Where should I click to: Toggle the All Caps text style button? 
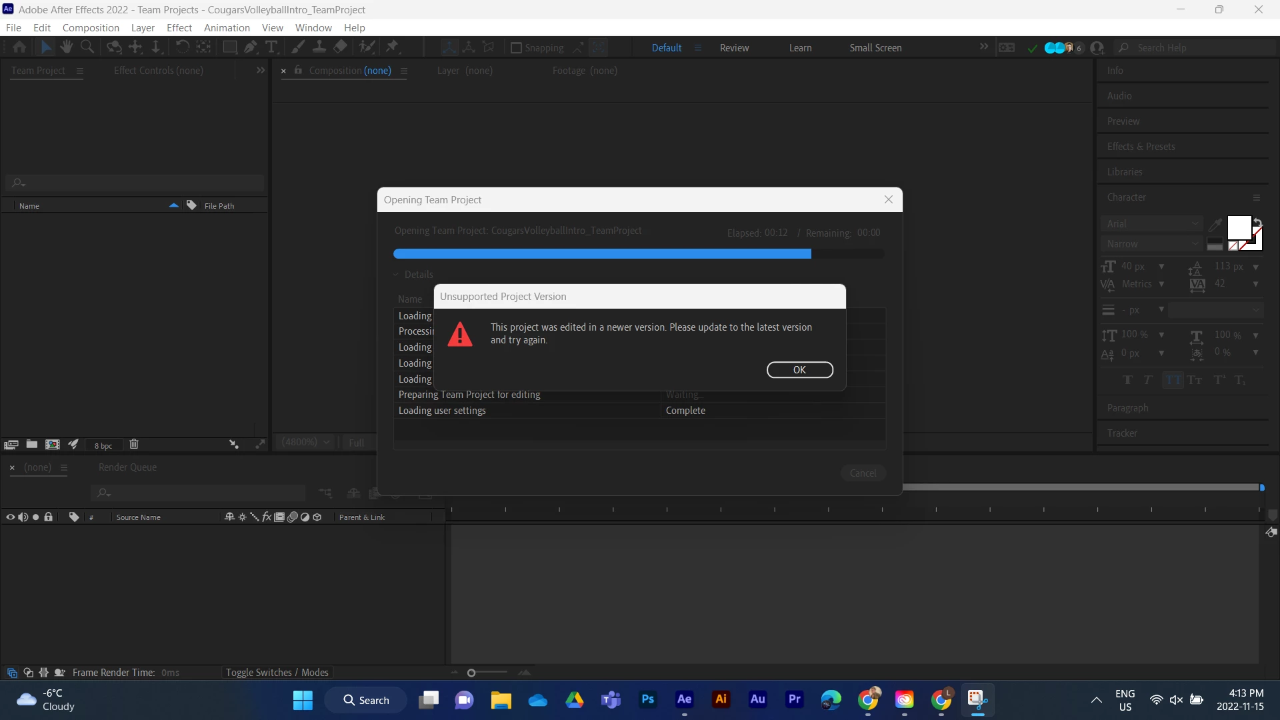pos(1173,380)
